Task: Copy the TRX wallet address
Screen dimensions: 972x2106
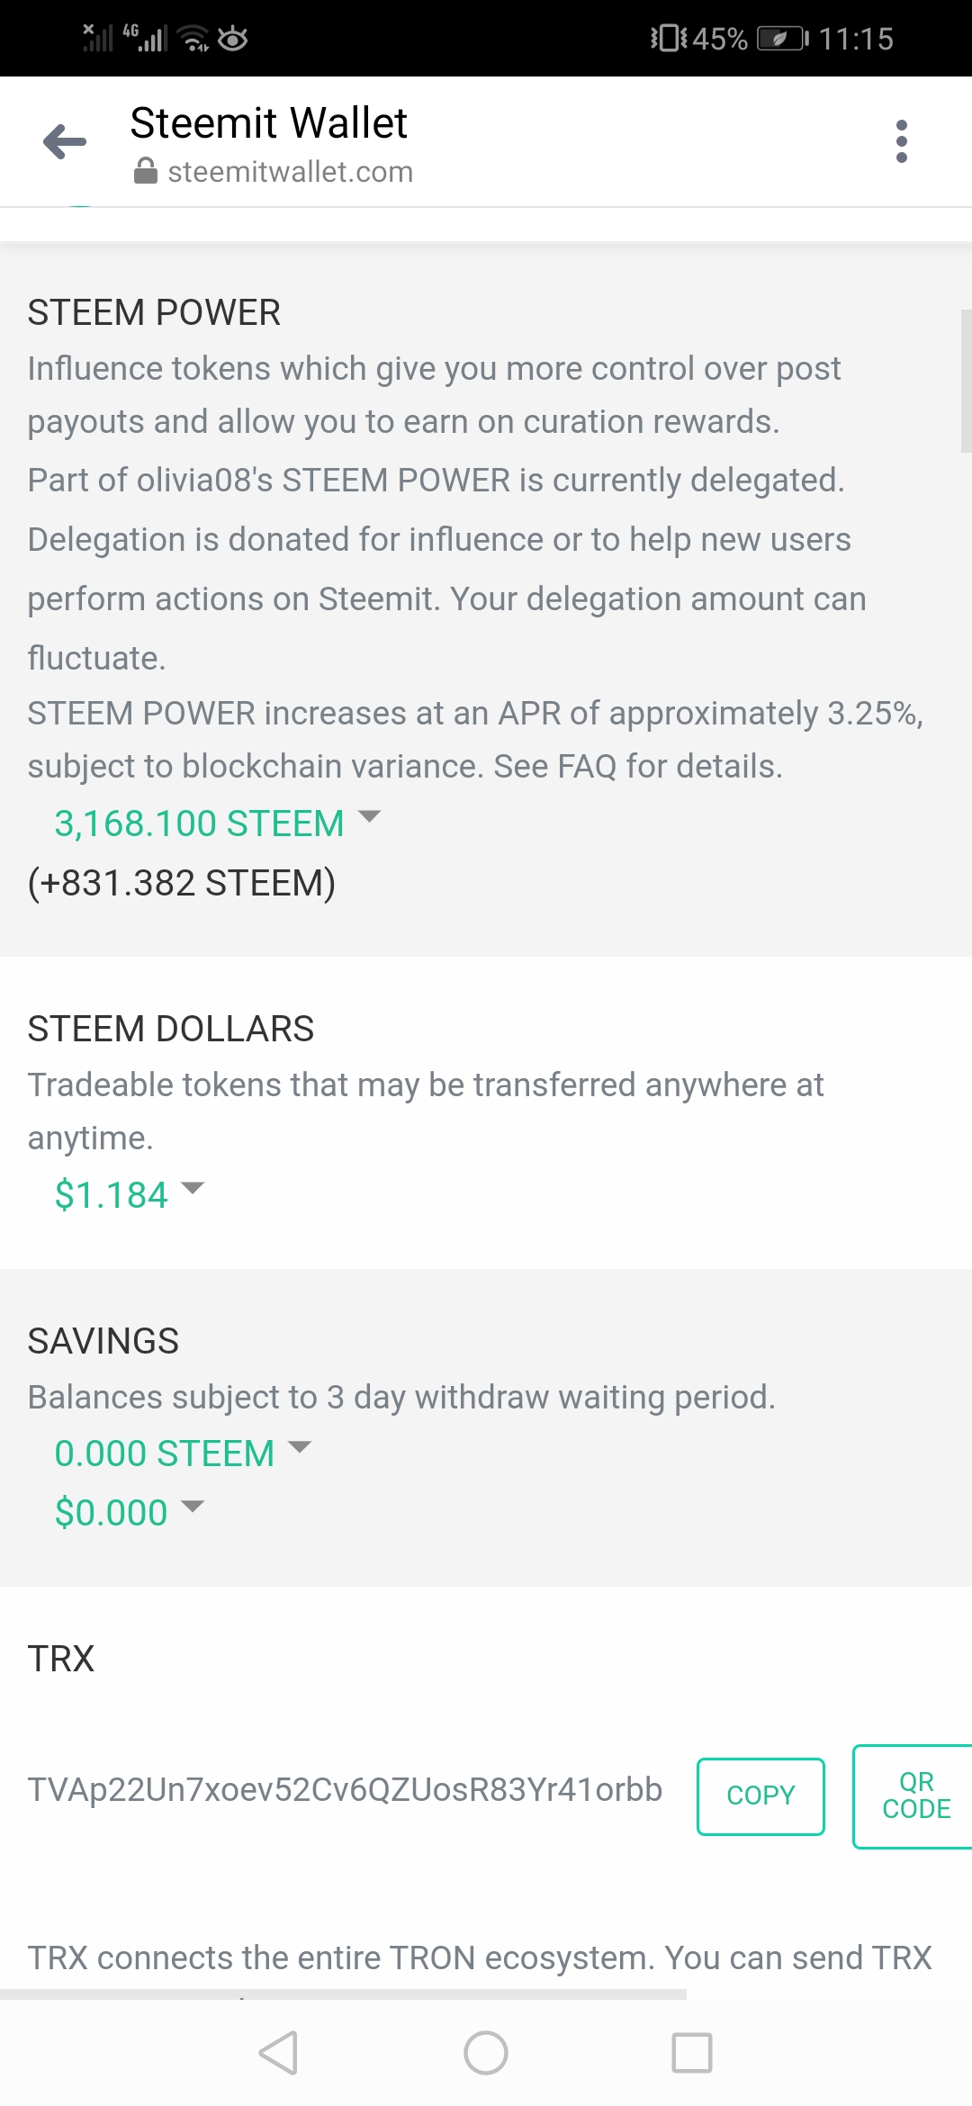Action: (760, 1795)
